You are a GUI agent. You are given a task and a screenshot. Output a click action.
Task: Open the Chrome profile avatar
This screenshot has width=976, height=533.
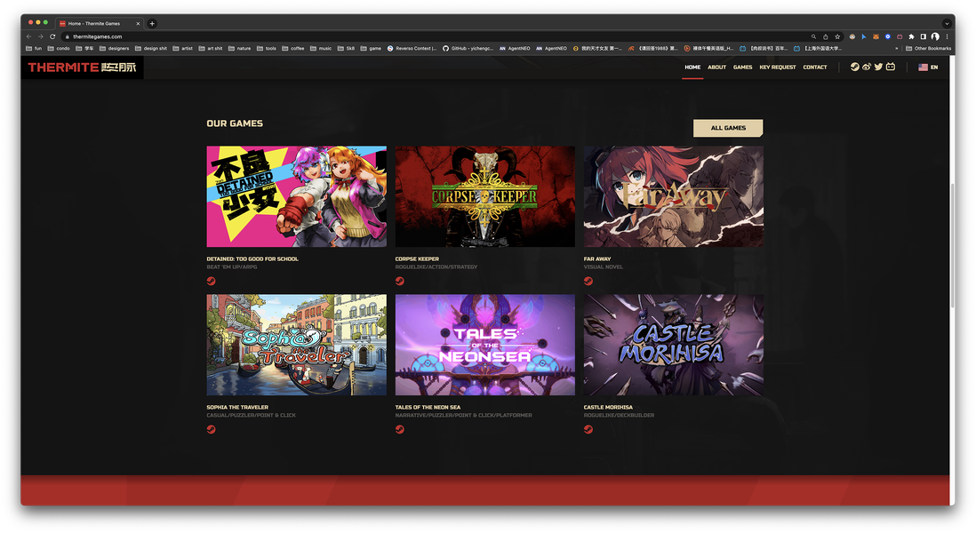935,36
